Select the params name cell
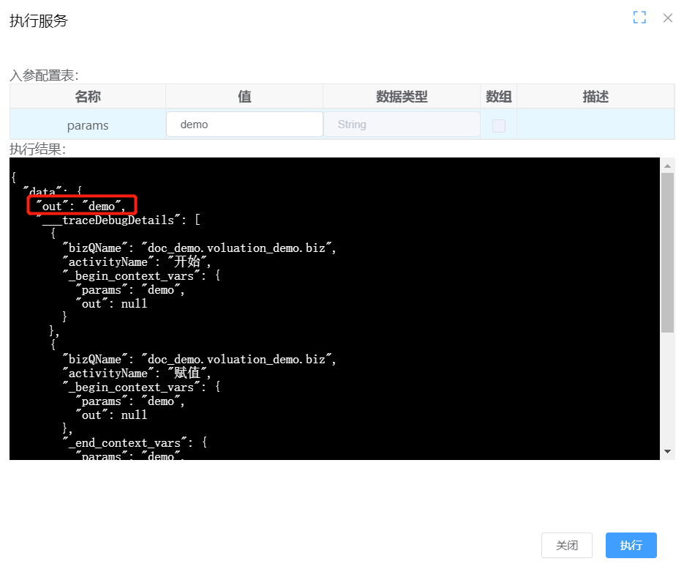The image size is (684, 575). pos(88,125)
